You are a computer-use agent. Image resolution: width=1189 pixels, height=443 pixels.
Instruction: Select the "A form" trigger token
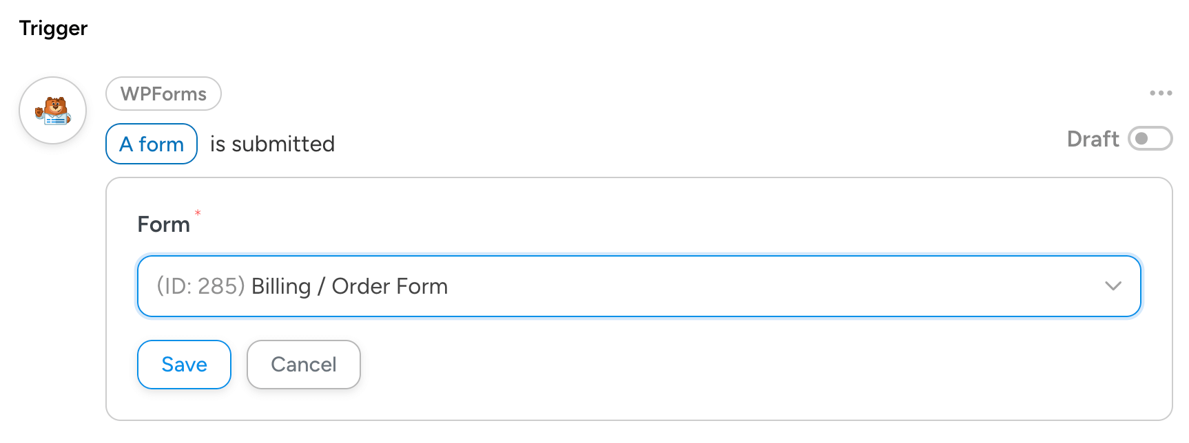[x=152, y=144]
